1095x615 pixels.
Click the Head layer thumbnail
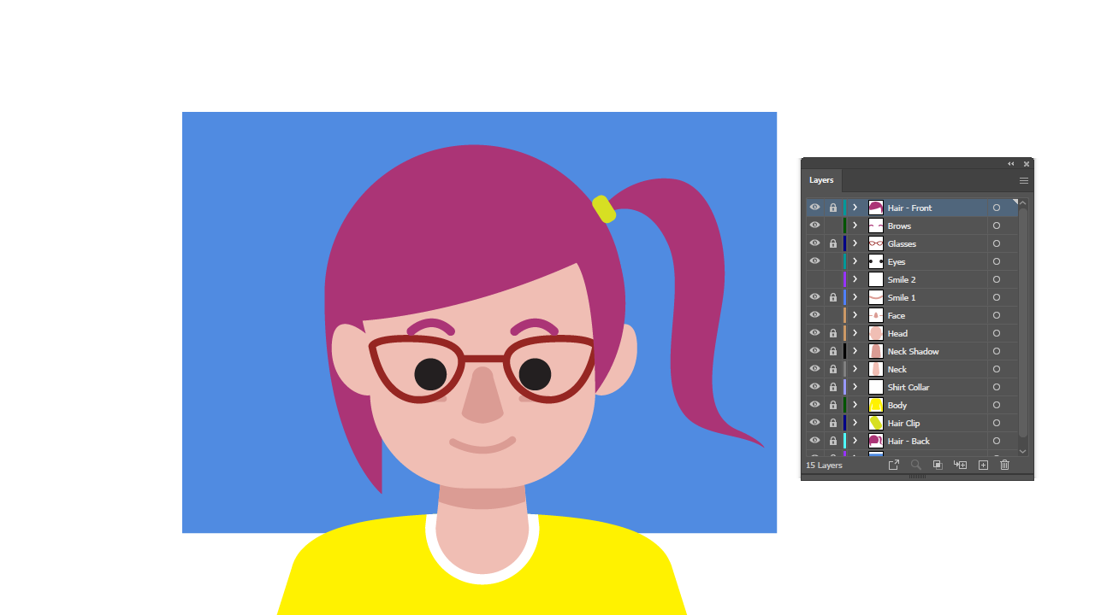[875, 333]
